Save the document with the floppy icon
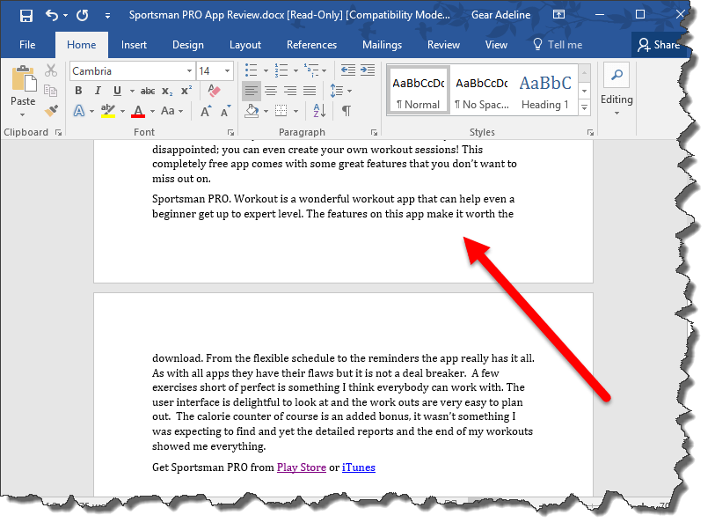The width and height of the screenshot is (715, 530). (26, 16)
